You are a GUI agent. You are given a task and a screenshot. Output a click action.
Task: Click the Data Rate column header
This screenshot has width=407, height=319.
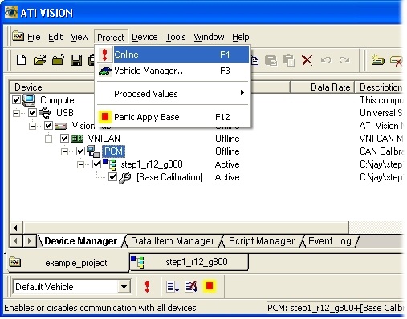point(322,87)
